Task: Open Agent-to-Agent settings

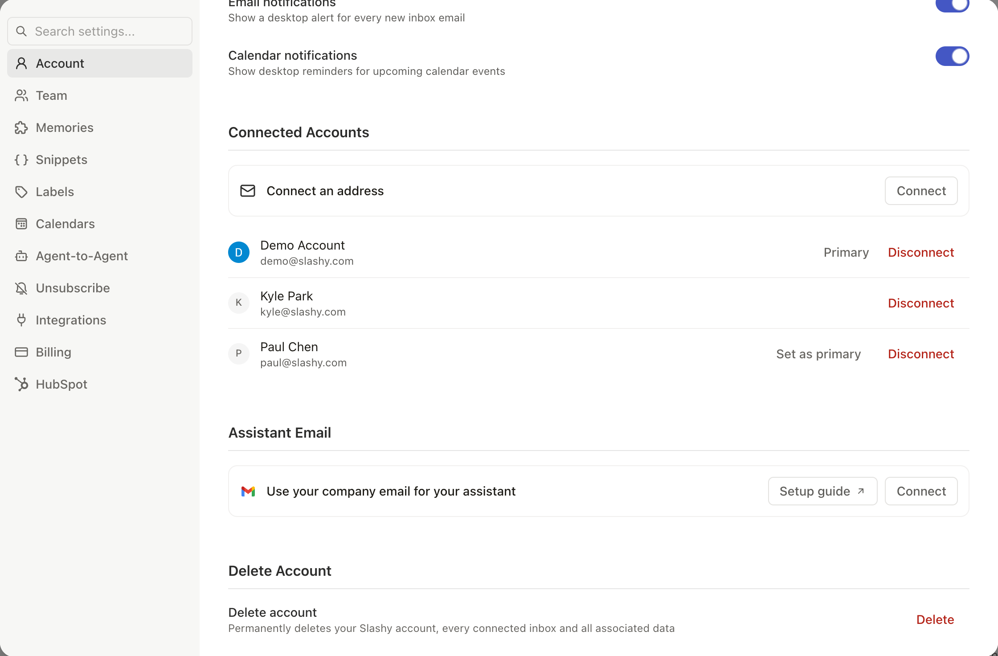Action: point(100,256)
